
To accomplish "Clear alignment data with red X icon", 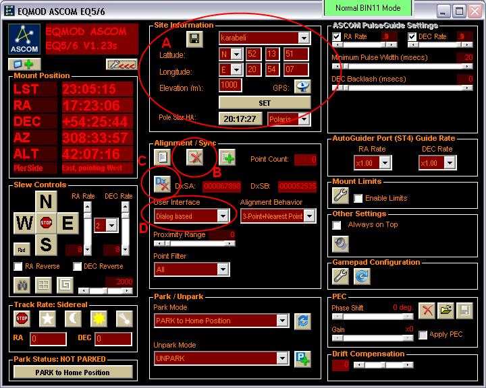I will tap(194, 158).
